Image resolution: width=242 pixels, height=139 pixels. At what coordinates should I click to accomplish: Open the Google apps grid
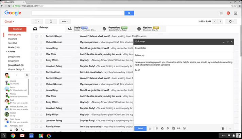coord(221,13)
